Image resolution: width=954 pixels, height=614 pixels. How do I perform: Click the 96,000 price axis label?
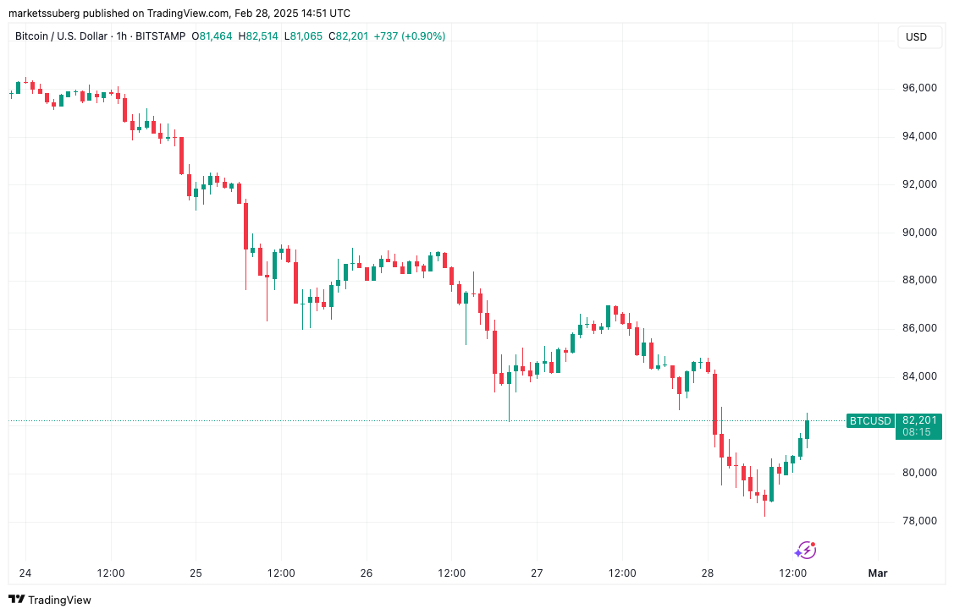919,88
